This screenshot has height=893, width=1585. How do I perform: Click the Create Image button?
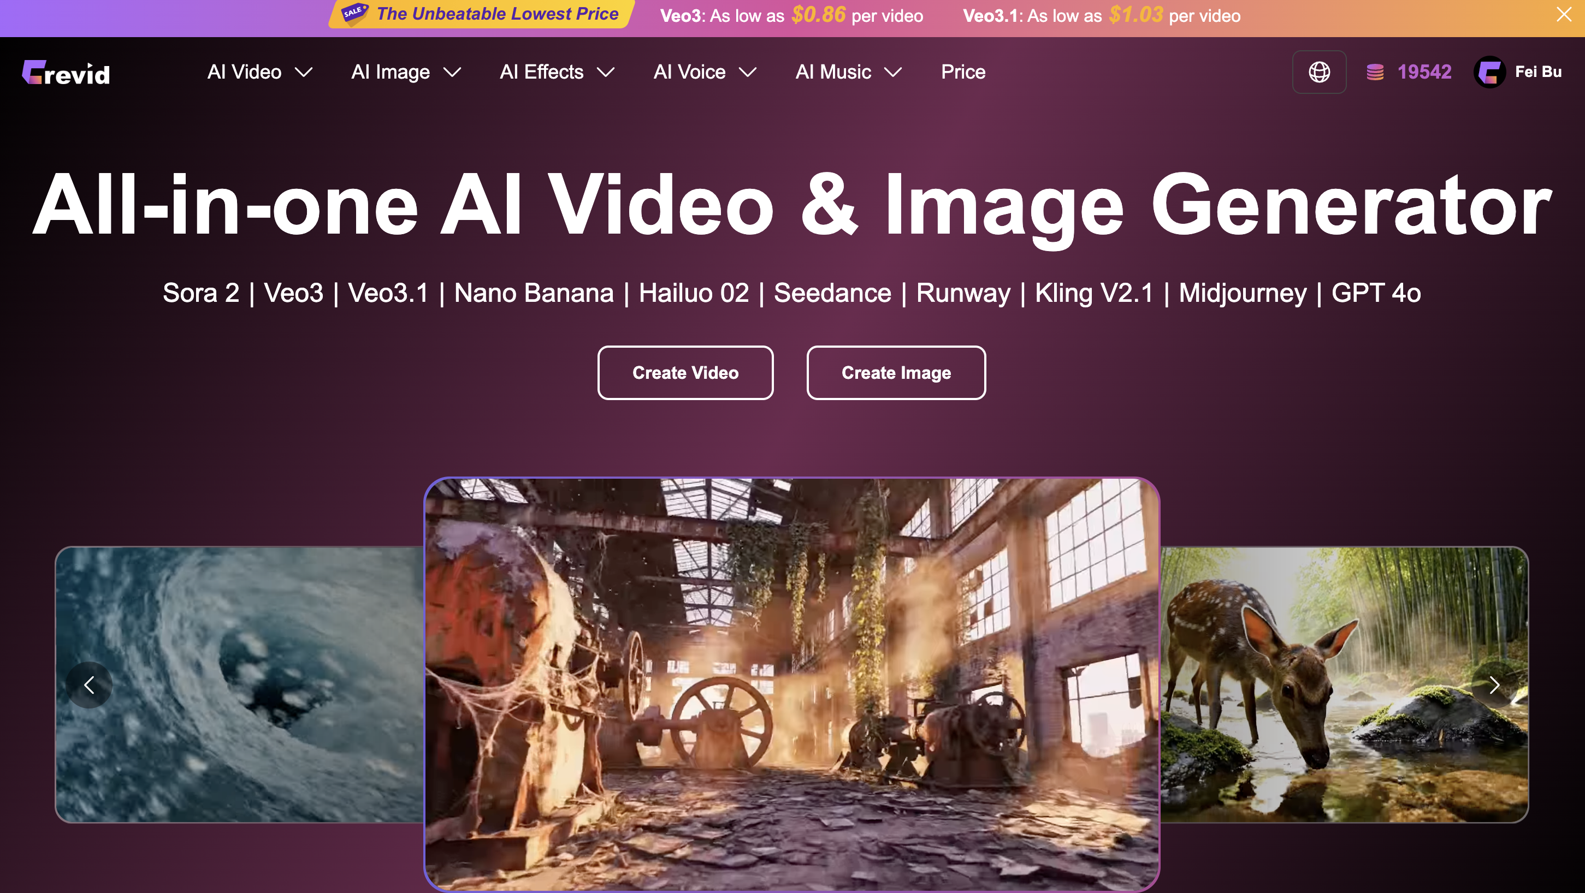[896, 373]
